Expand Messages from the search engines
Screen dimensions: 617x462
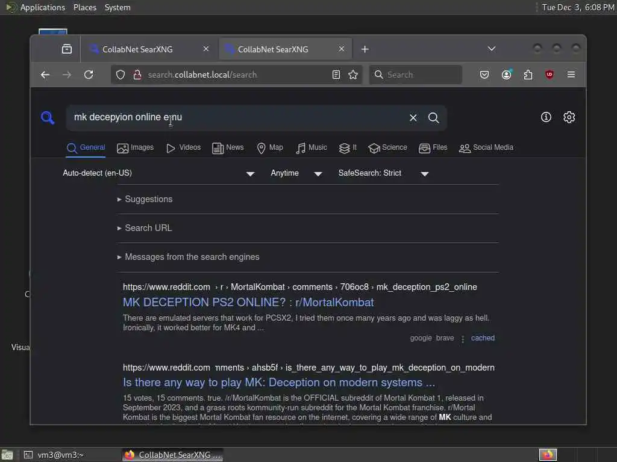(189, 257)
